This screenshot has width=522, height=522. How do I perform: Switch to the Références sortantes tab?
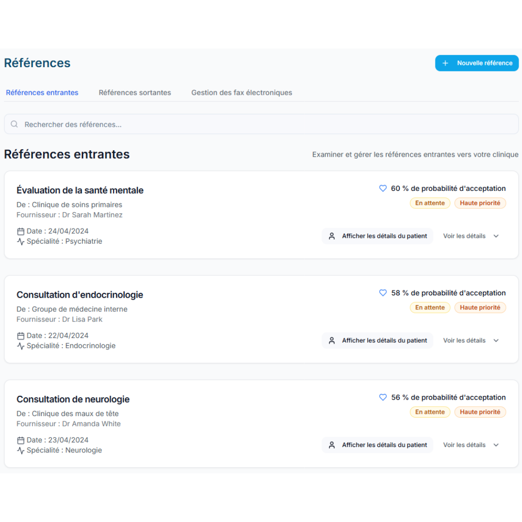[x=135, y=92]
